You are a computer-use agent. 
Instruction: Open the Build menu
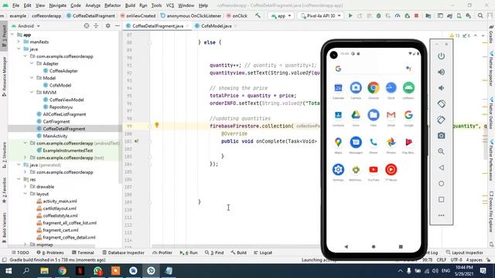click(130, 5)
